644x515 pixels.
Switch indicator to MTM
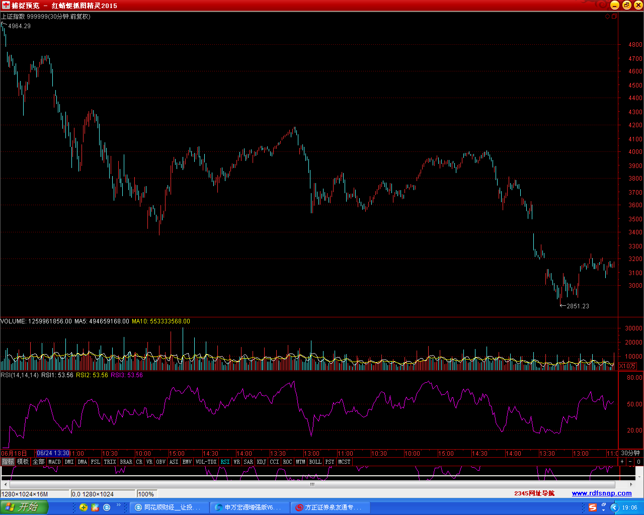coord(301,462)
